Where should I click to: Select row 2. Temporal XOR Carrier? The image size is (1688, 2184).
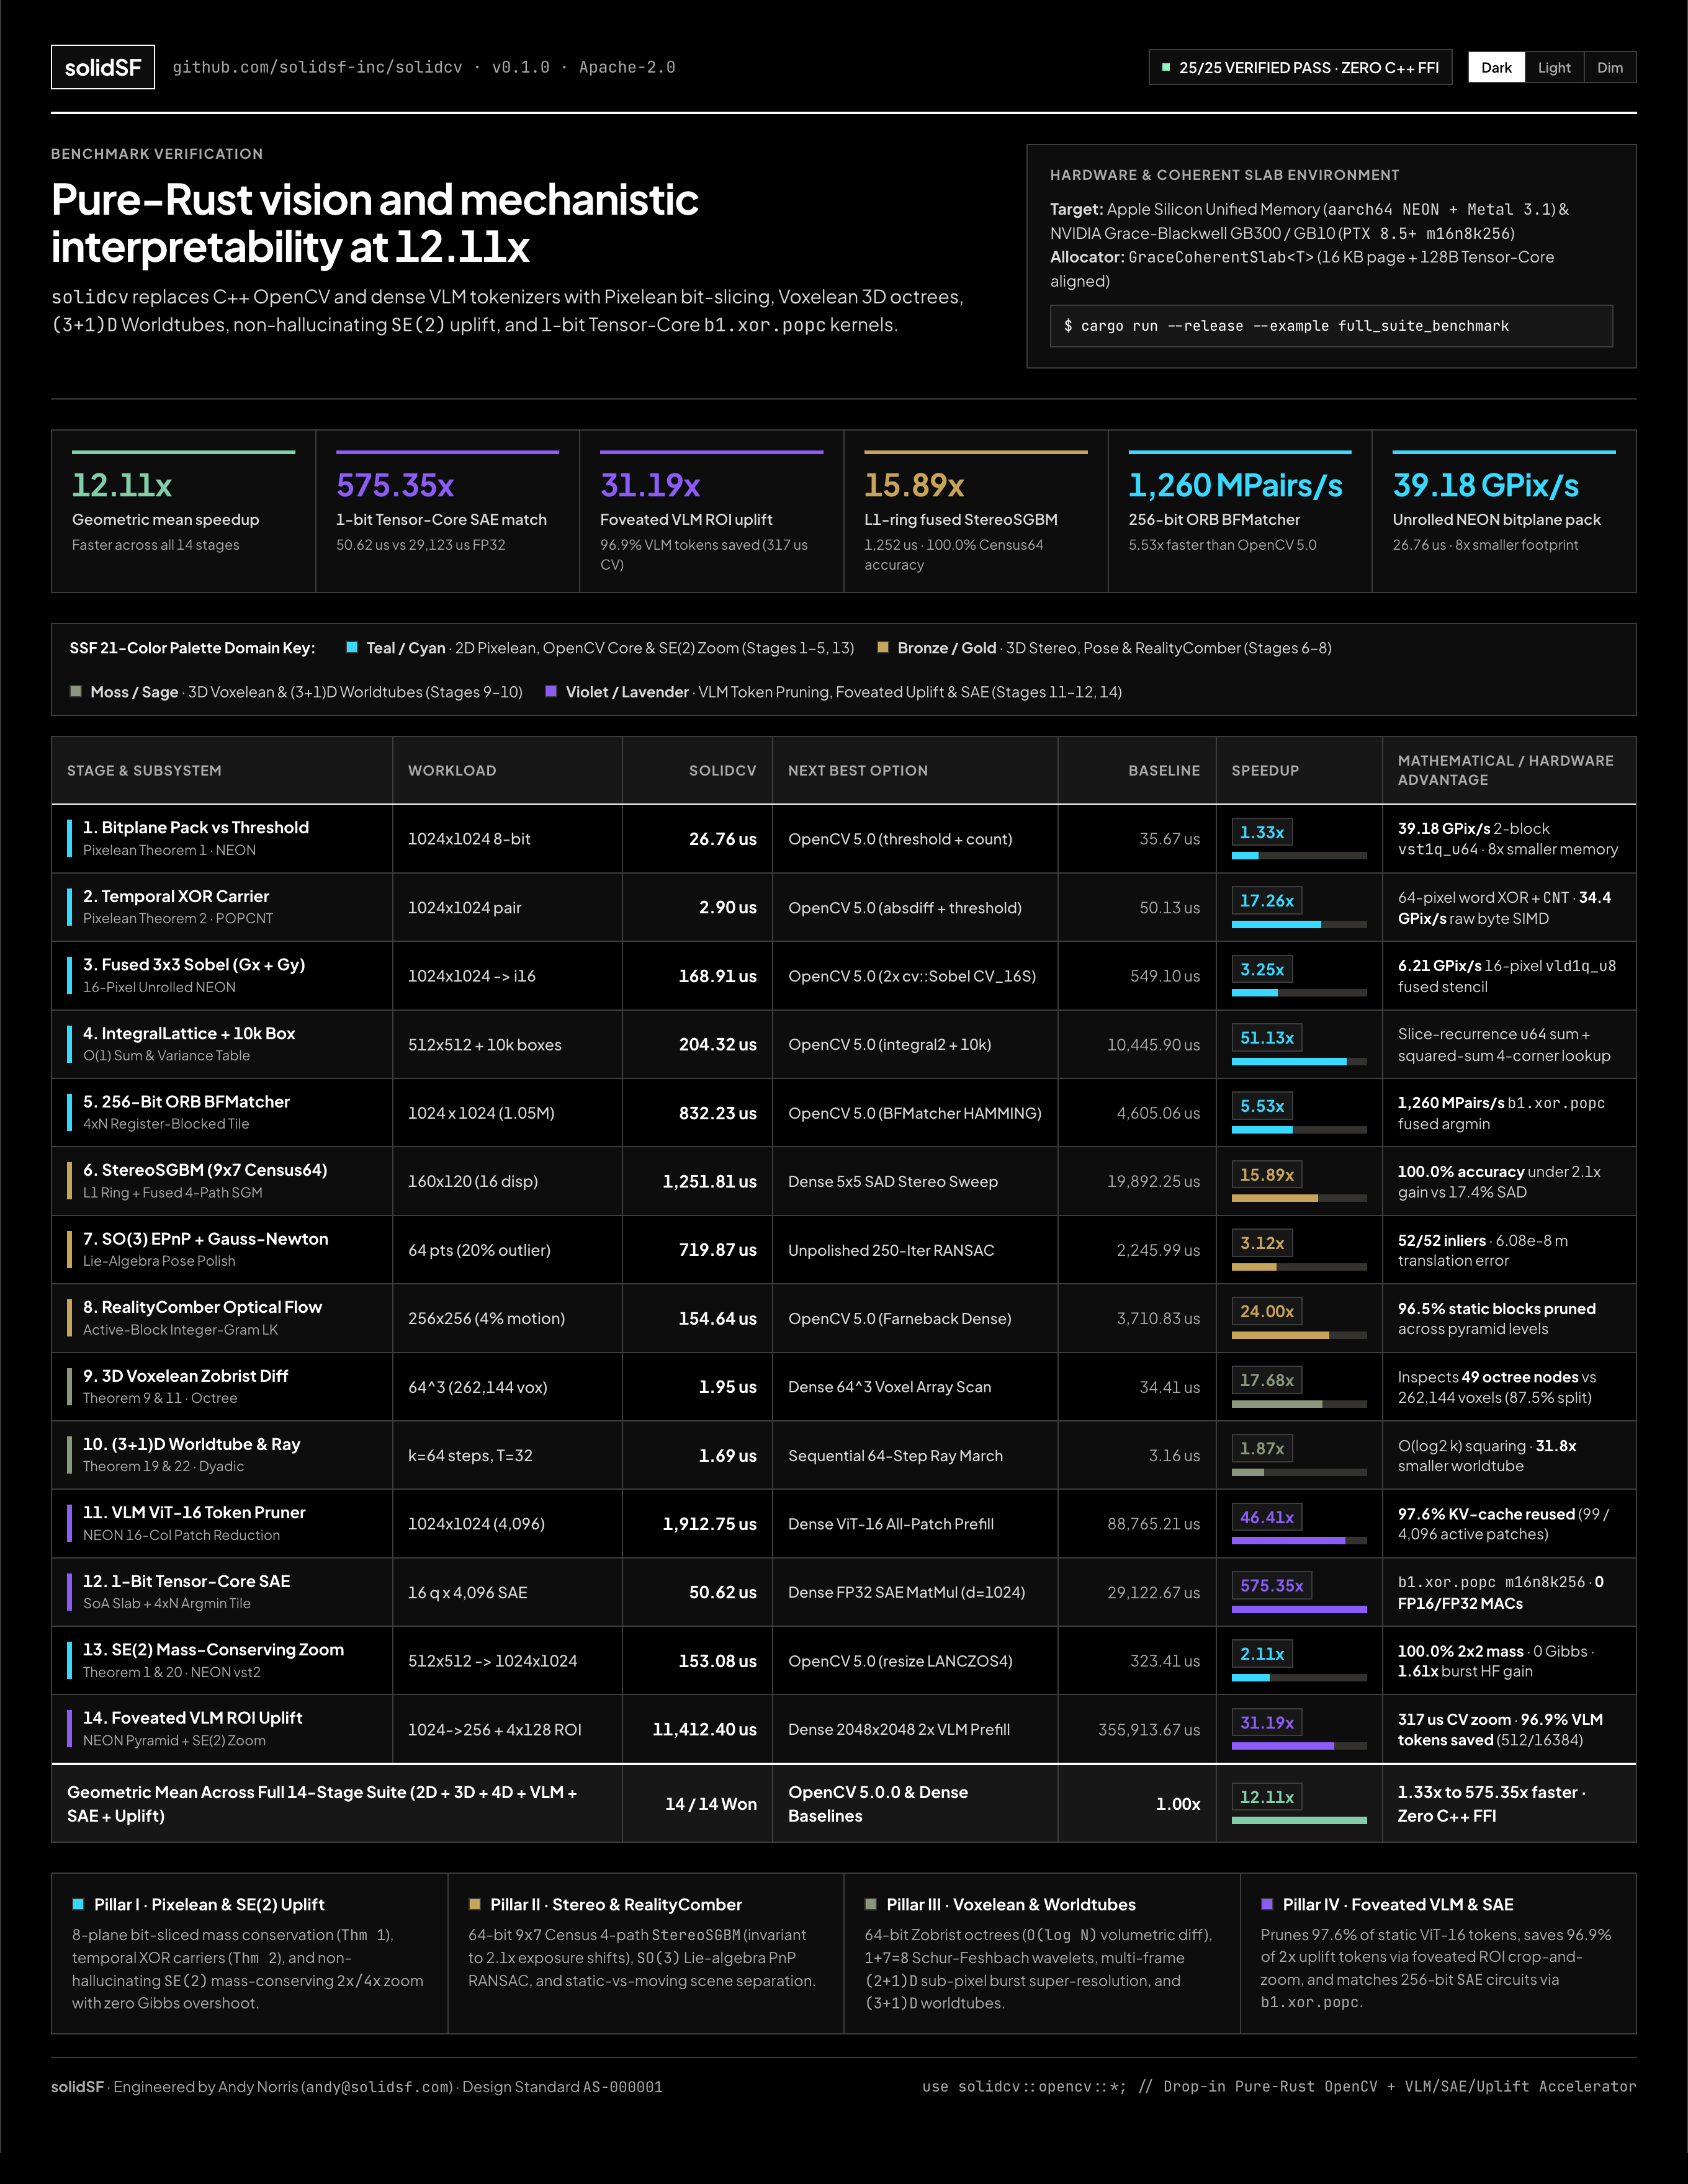(x=844, y=907)
